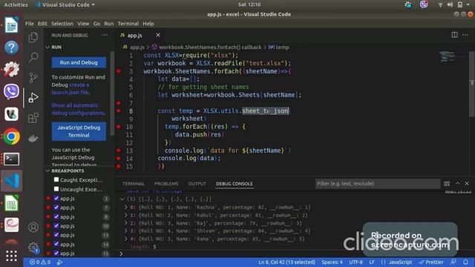Open Help icon in the dock
Image resolution: width=475 pixels, height=267 pixels.
tap(12, 47)
